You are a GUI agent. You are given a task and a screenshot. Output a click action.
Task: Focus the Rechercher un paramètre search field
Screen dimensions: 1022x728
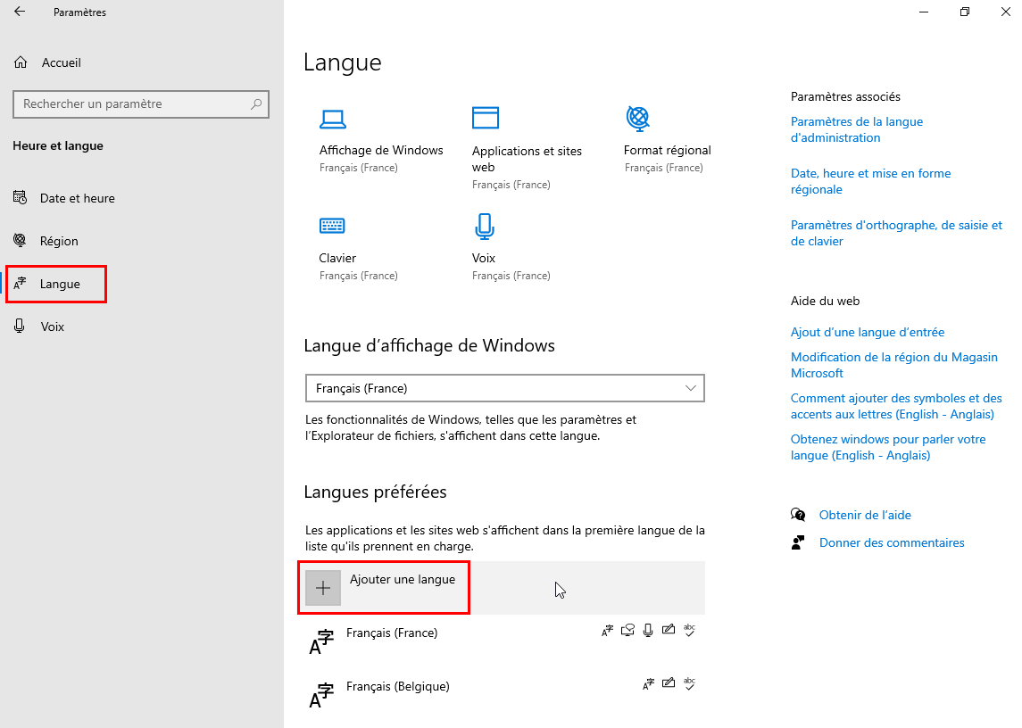point(141,104)
